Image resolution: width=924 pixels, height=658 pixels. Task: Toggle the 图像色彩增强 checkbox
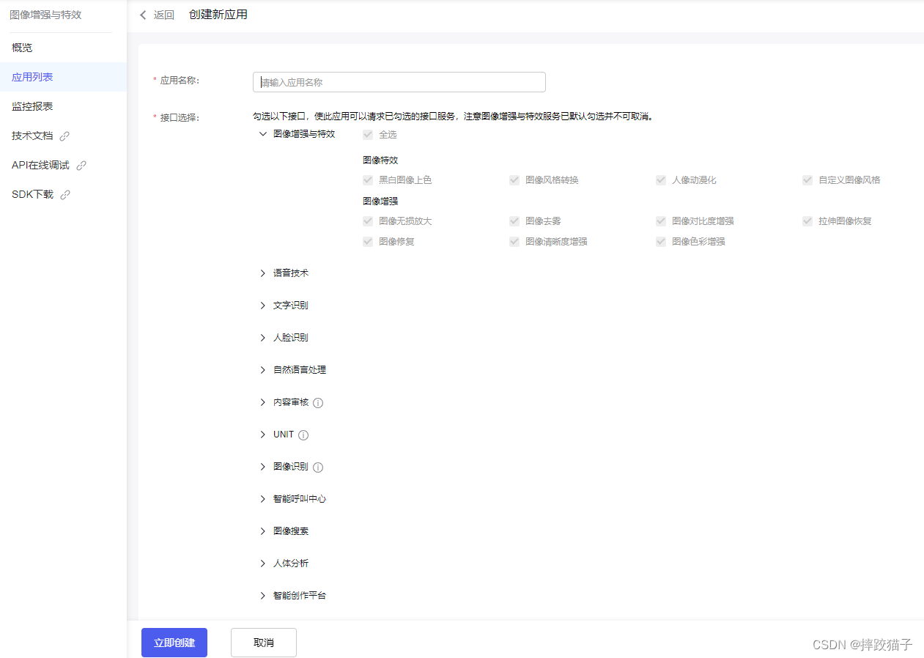pyautogui.click(x=661, y=242)
